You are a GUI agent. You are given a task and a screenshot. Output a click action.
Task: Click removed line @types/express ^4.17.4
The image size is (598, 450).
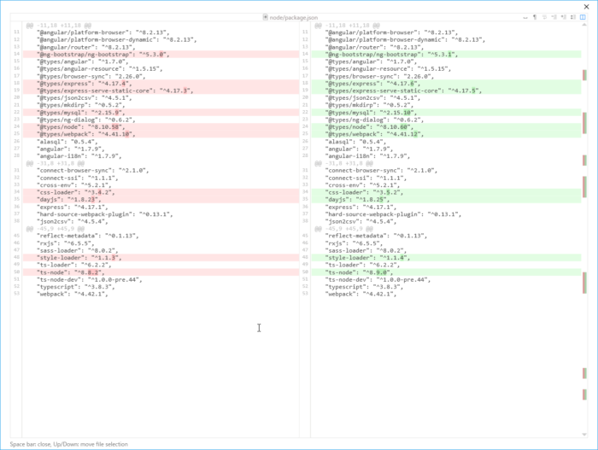161,83
